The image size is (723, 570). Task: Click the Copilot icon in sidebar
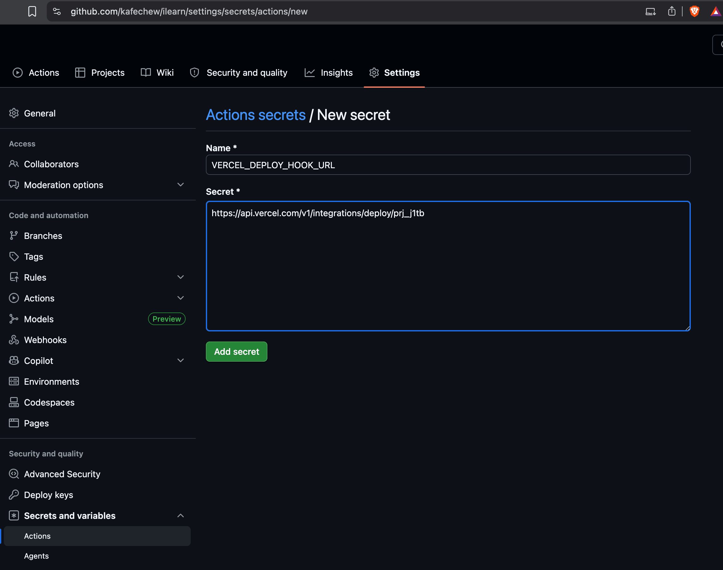coord(14,360)
